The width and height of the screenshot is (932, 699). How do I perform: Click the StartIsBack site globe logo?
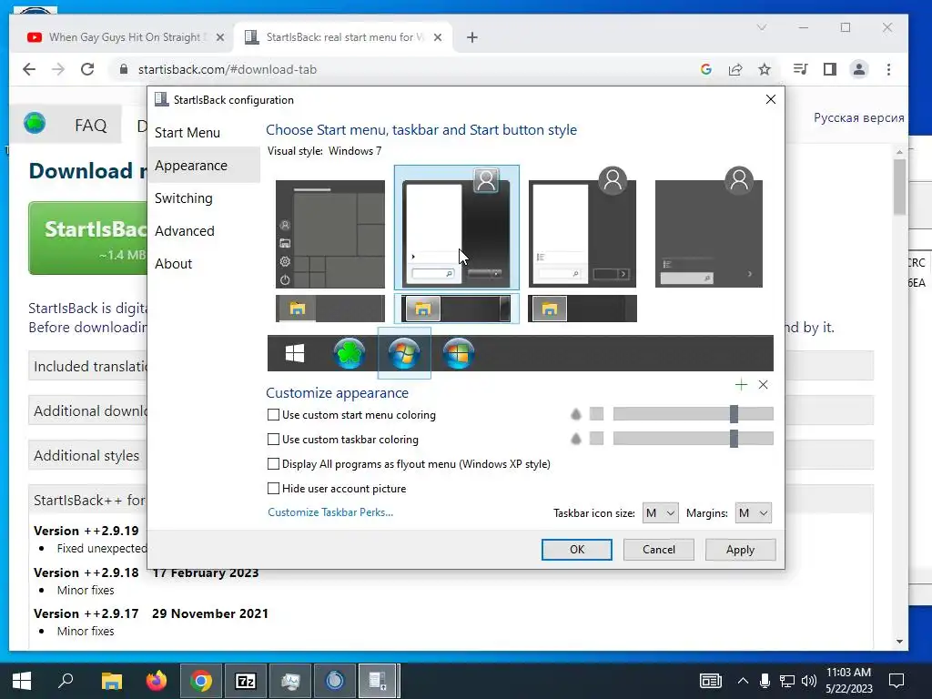[35, 123]
